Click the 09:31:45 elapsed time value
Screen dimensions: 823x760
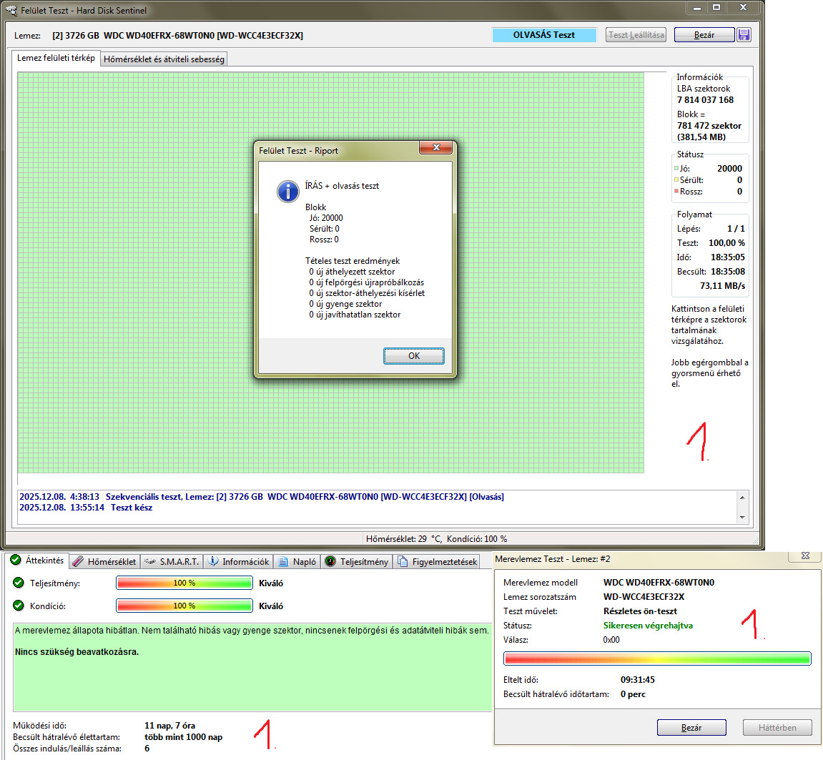[x=637, y=680]
